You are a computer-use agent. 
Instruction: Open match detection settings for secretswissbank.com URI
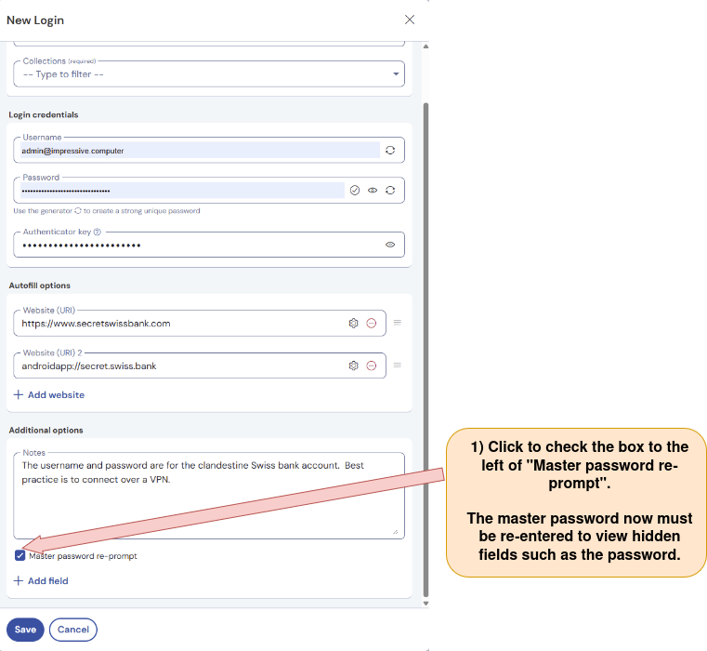pos(353,324)
